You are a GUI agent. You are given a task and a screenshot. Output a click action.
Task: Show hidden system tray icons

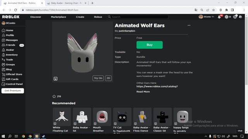pos(206,136)
